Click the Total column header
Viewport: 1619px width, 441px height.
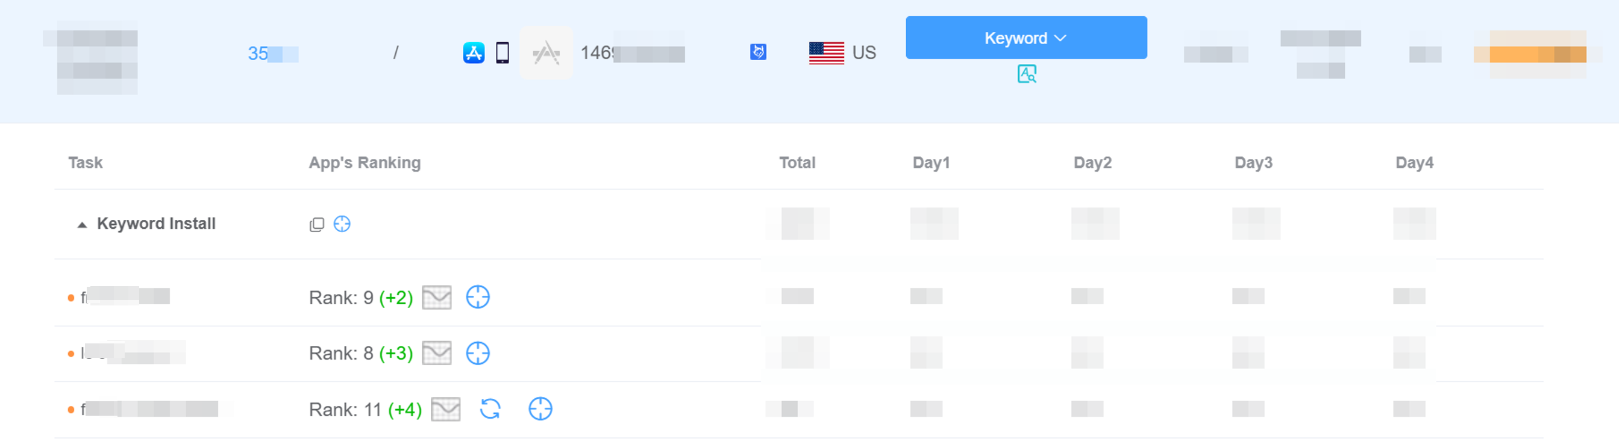pyautogui.click(x=797, y=163)
